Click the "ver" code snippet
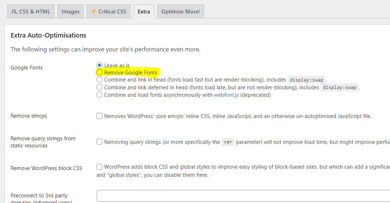Screen dimensions: 390x203 (228, 142)
